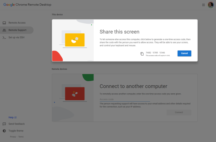Select the SSH terminal prompt icon
The height and width of the screenshot is (142, 216).
4,37
